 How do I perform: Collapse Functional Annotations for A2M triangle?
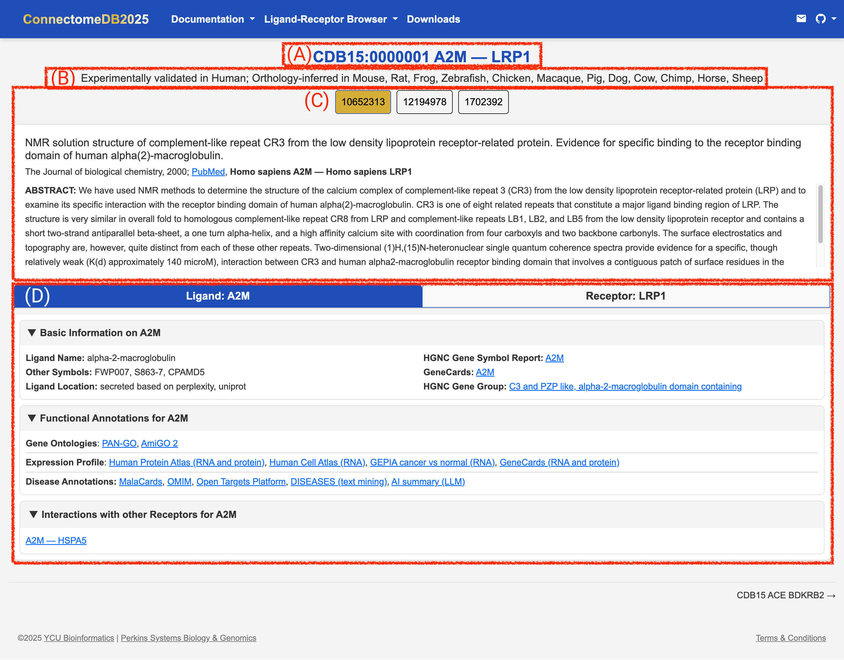pyautogui.click(x=32, y=418)
